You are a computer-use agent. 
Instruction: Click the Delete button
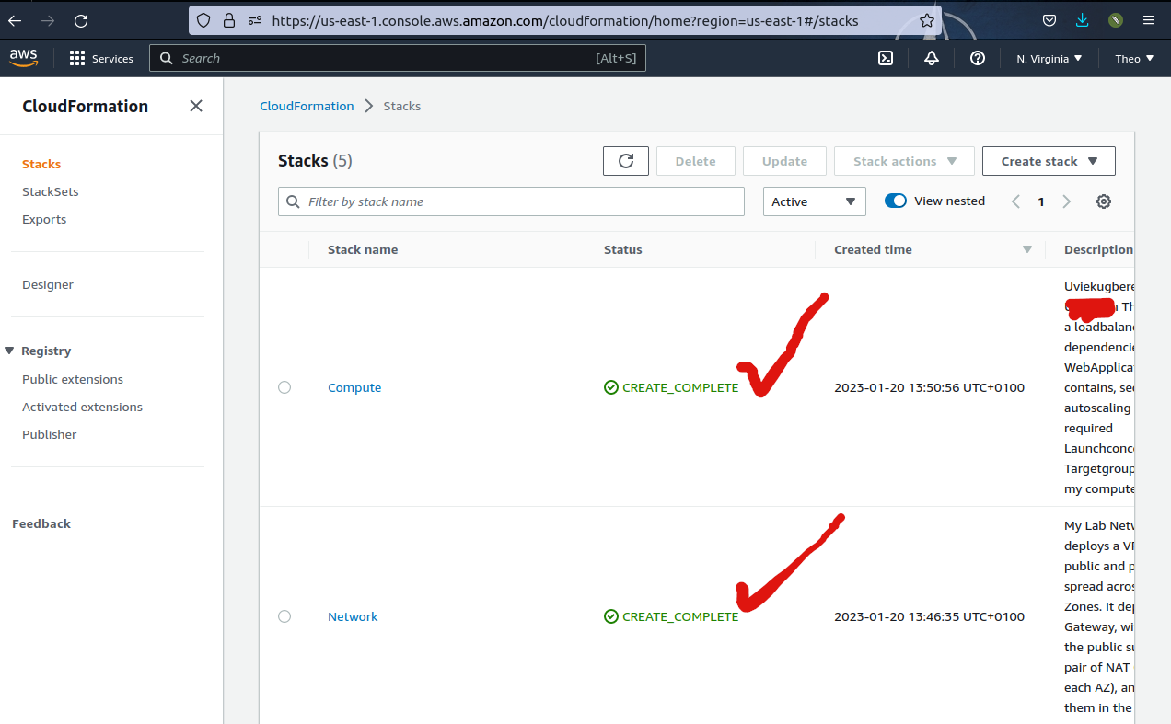click(696, 161)
